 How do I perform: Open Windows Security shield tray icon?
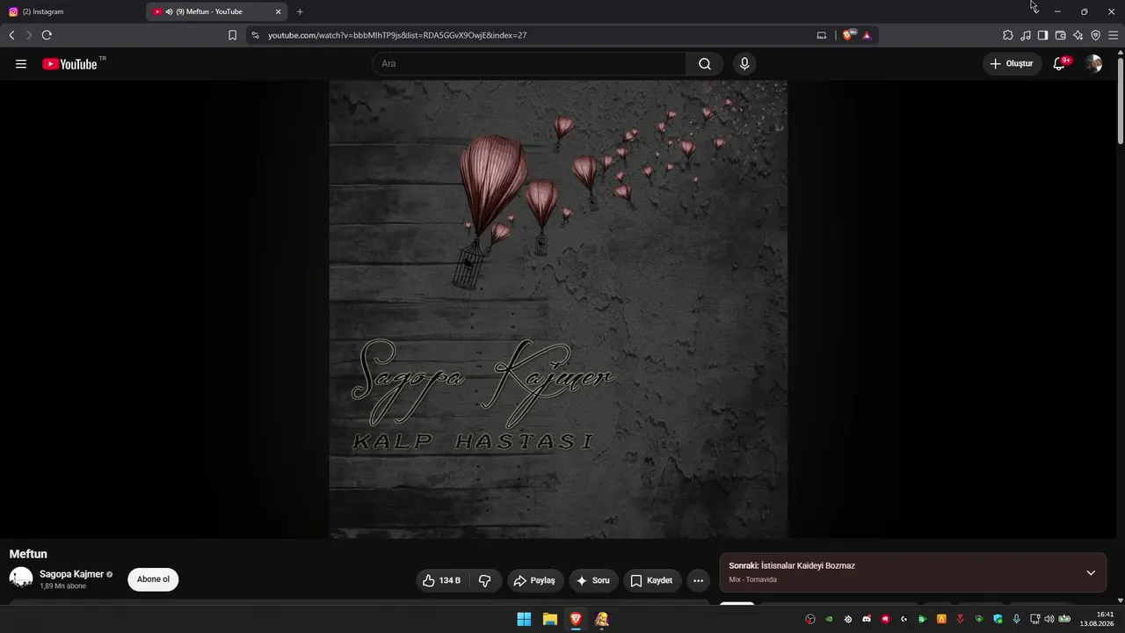(x=998, y=619)
